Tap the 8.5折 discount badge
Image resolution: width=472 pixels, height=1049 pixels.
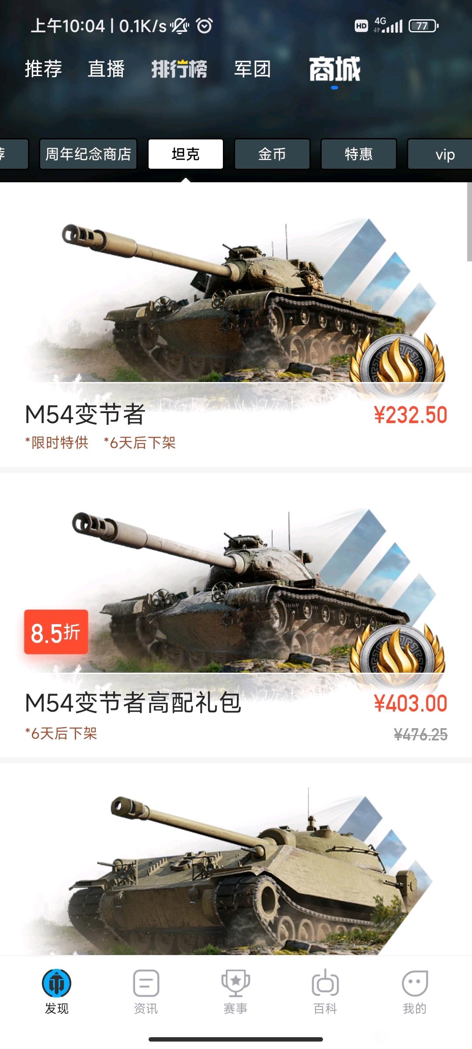tap(56, 632)
